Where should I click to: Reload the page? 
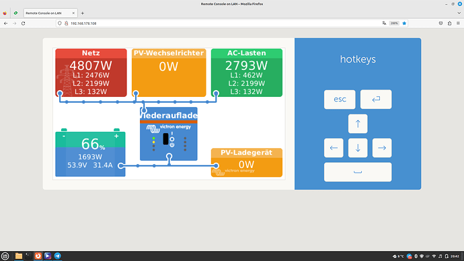[23, 23]
